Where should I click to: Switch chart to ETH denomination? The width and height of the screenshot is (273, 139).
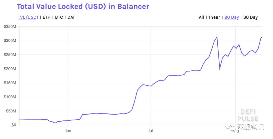[46, 17]
